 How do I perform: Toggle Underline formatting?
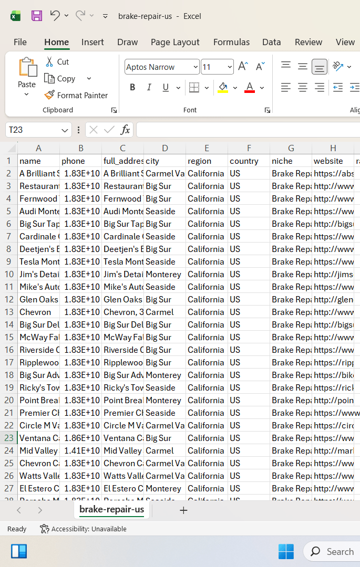(x=166, y=87)
